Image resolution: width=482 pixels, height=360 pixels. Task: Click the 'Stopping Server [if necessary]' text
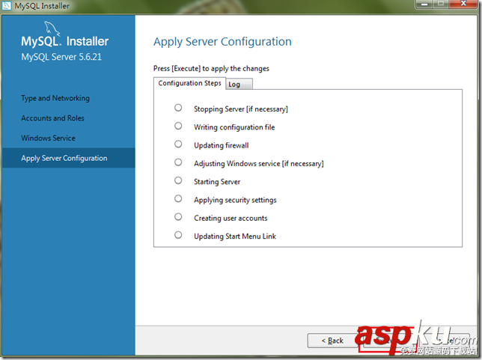click(241, 109)
